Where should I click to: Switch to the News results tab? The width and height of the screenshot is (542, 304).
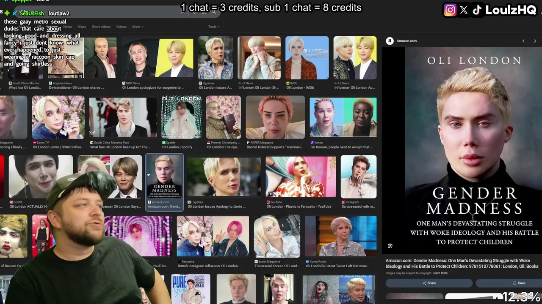[x=67, y=27]
